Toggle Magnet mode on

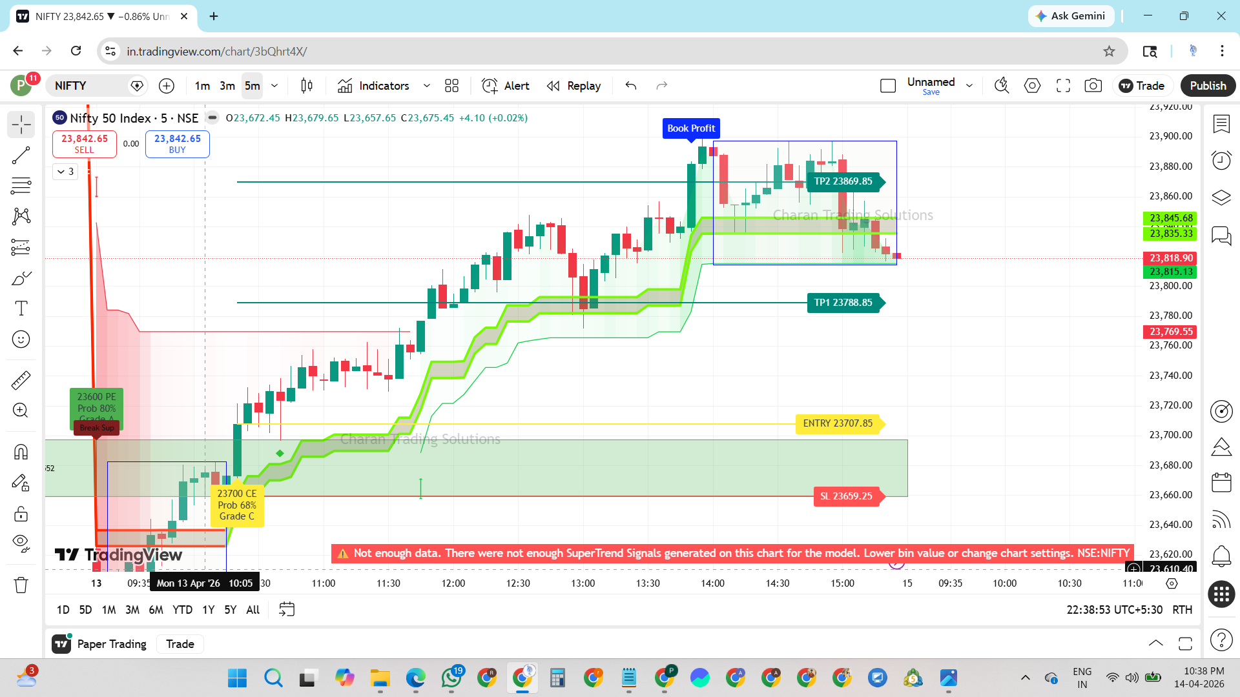21,452
